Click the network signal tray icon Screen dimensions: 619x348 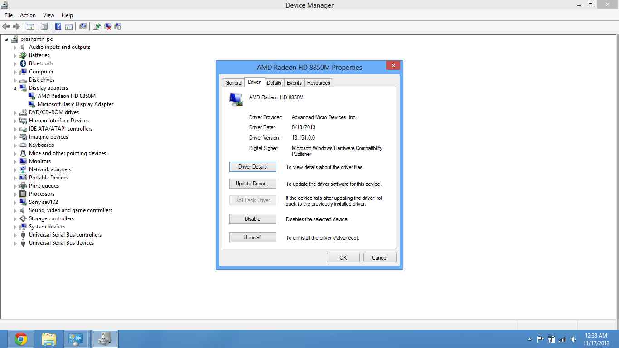[562, 339]
